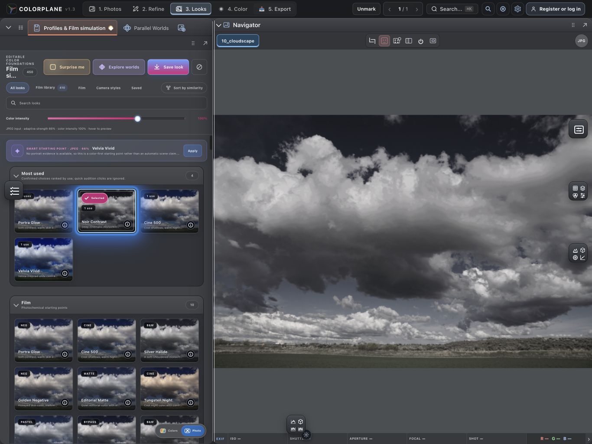Click the fit-to-frame icon in Navigator toolbar

(x=433, y=41)
